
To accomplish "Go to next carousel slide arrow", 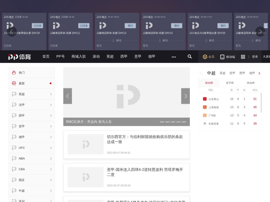I will [x=185, y=96].
